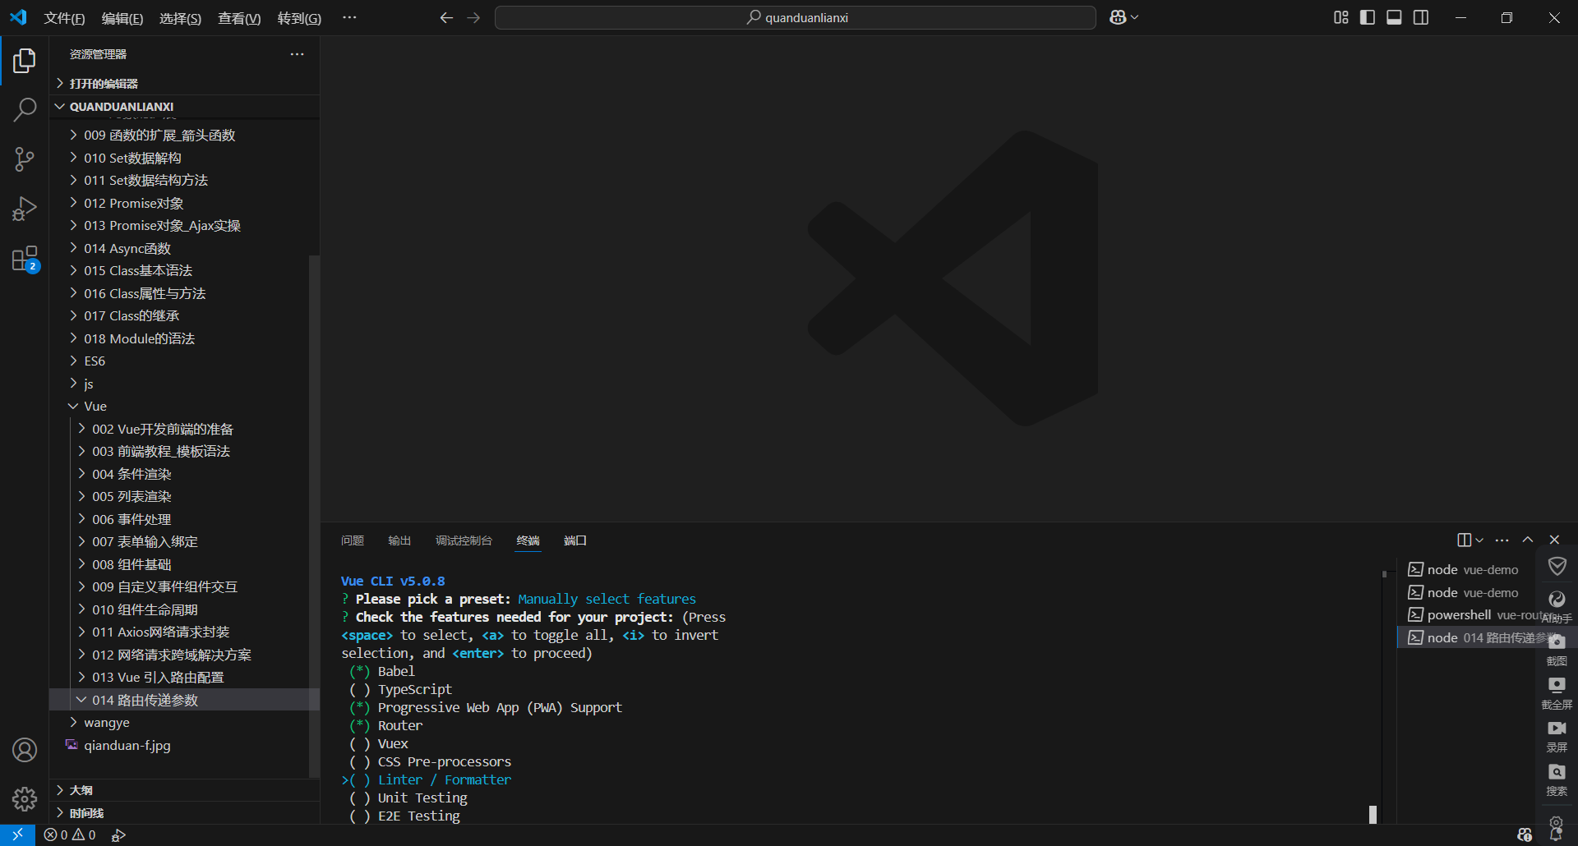Click the remote window status icon
1578x846 pixels.
[x=17, y=835]
